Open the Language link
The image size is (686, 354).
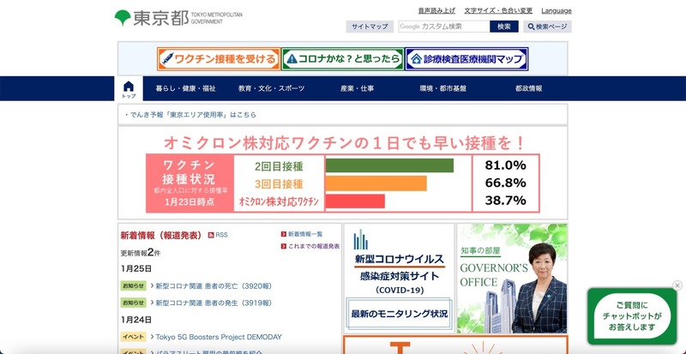point(557,11)
